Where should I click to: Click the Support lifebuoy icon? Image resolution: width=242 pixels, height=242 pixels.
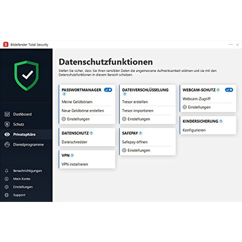(7, 195)
